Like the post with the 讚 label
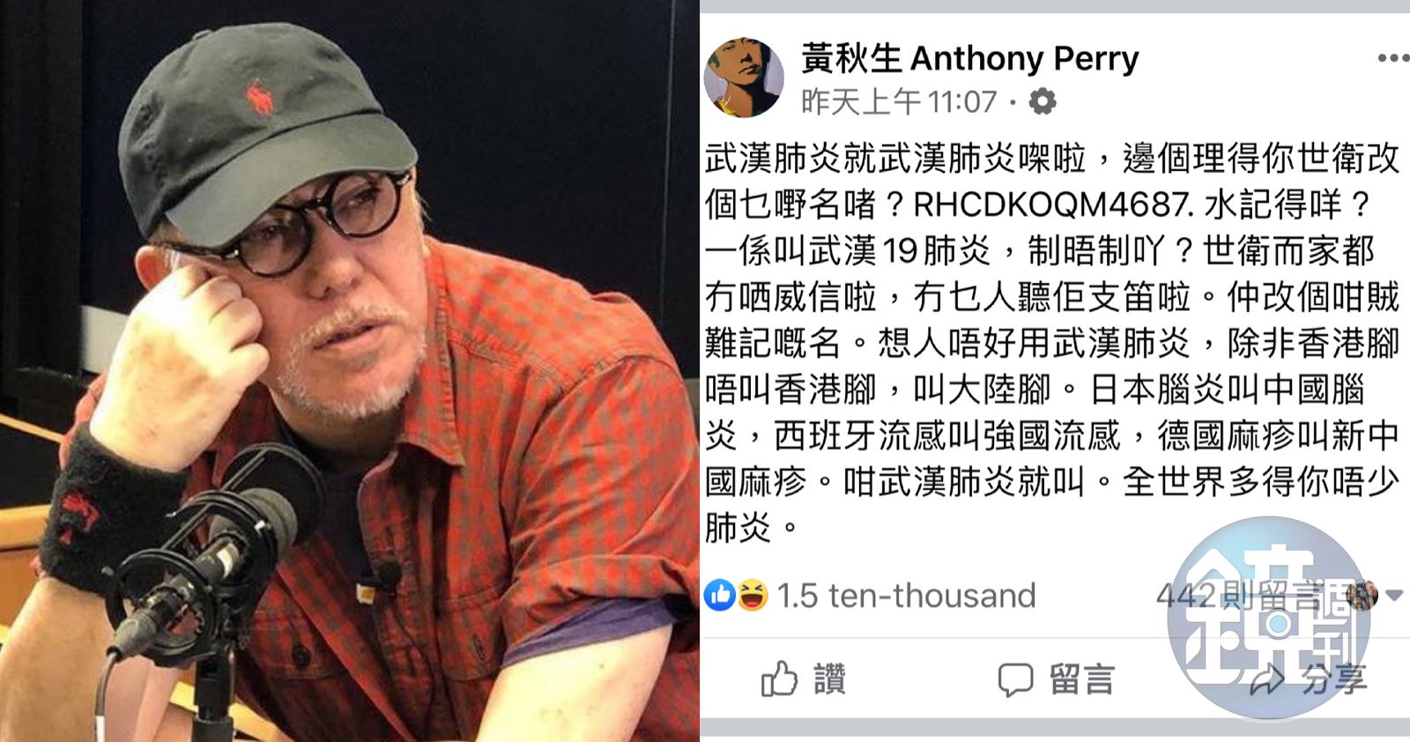1410x742 pixels. tap(830, 679)
